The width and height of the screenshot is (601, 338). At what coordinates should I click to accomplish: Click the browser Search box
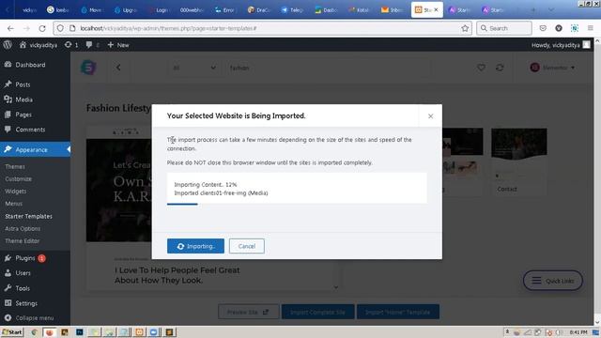pyautogui.click(x=504, y=28)
